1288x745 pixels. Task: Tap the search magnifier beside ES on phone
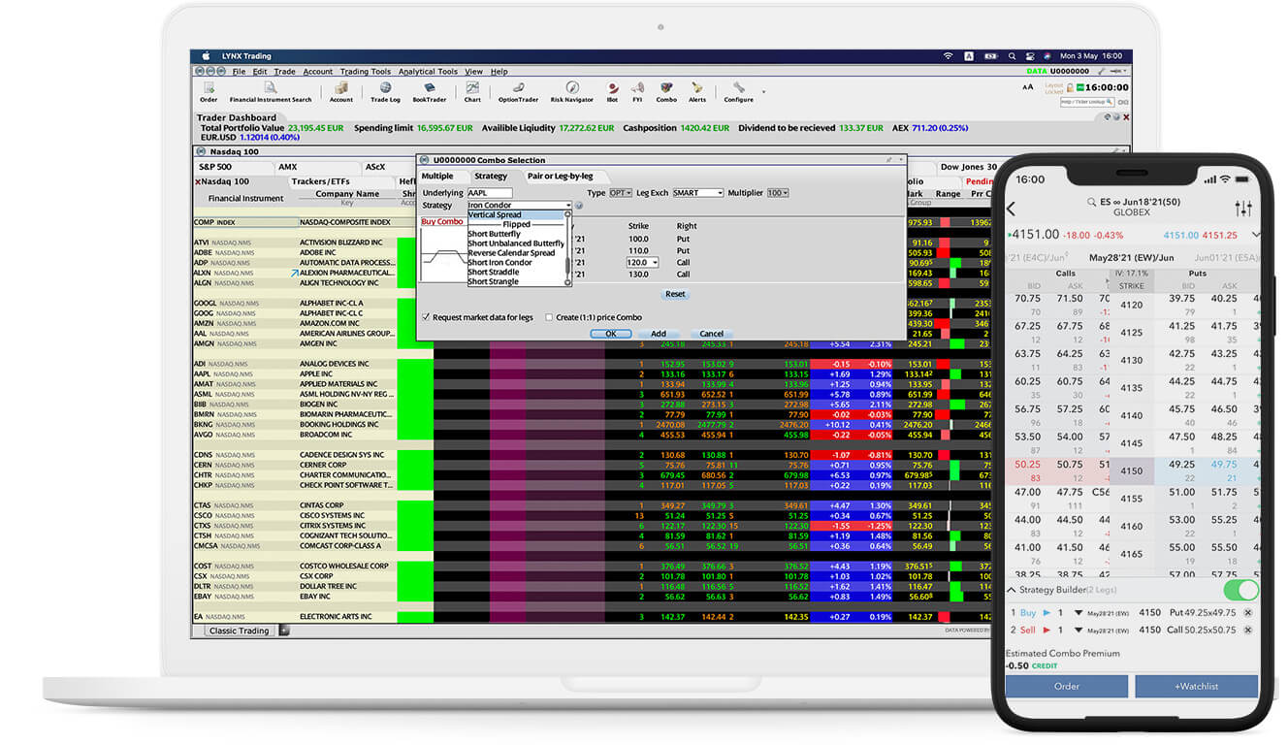click(x=1092, y=202)
